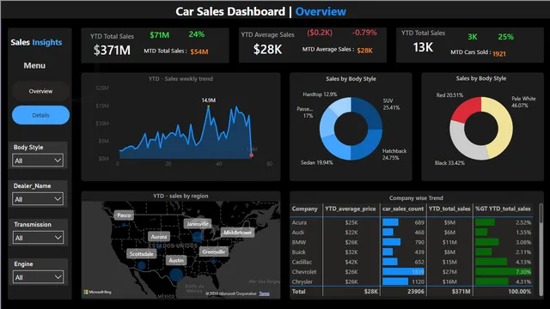Expand the Dealer_Name filter dropdown
The height and width of the screenshot is (309, 550).
[38, 199]
